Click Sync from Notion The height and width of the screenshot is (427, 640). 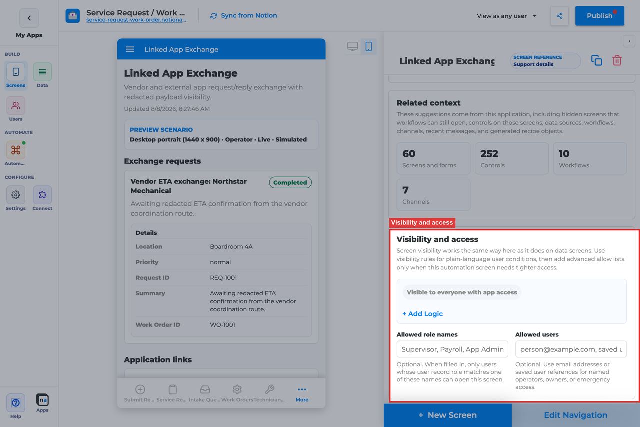point(244,16)
